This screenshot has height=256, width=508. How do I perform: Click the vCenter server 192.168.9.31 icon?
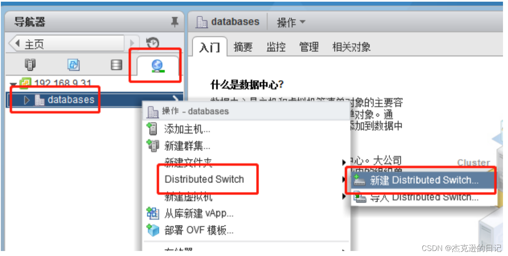coord(25,84)
